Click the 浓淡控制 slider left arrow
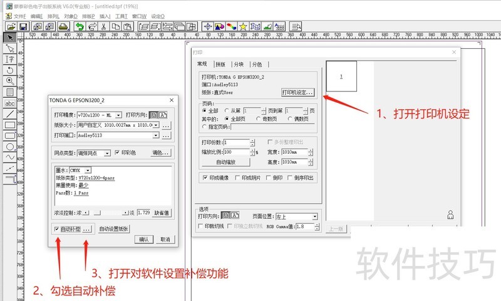The height and width of the screenshot is (301, 501). (86, 213)
